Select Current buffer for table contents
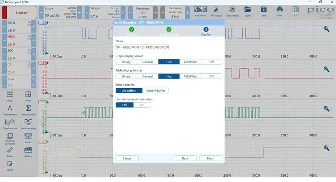The width and height of the screenshot is (336, 182). 155,90
